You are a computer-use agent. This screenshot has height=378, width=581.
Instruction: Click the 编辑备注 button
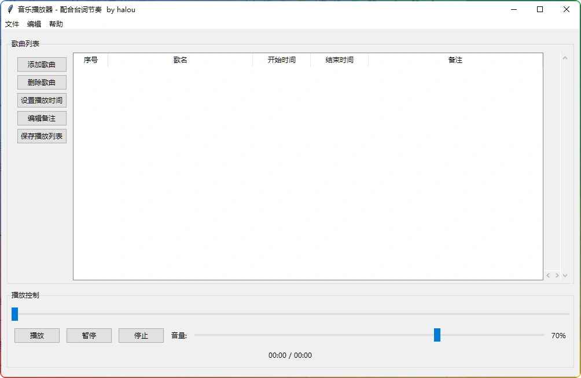(x=41, y=118)
